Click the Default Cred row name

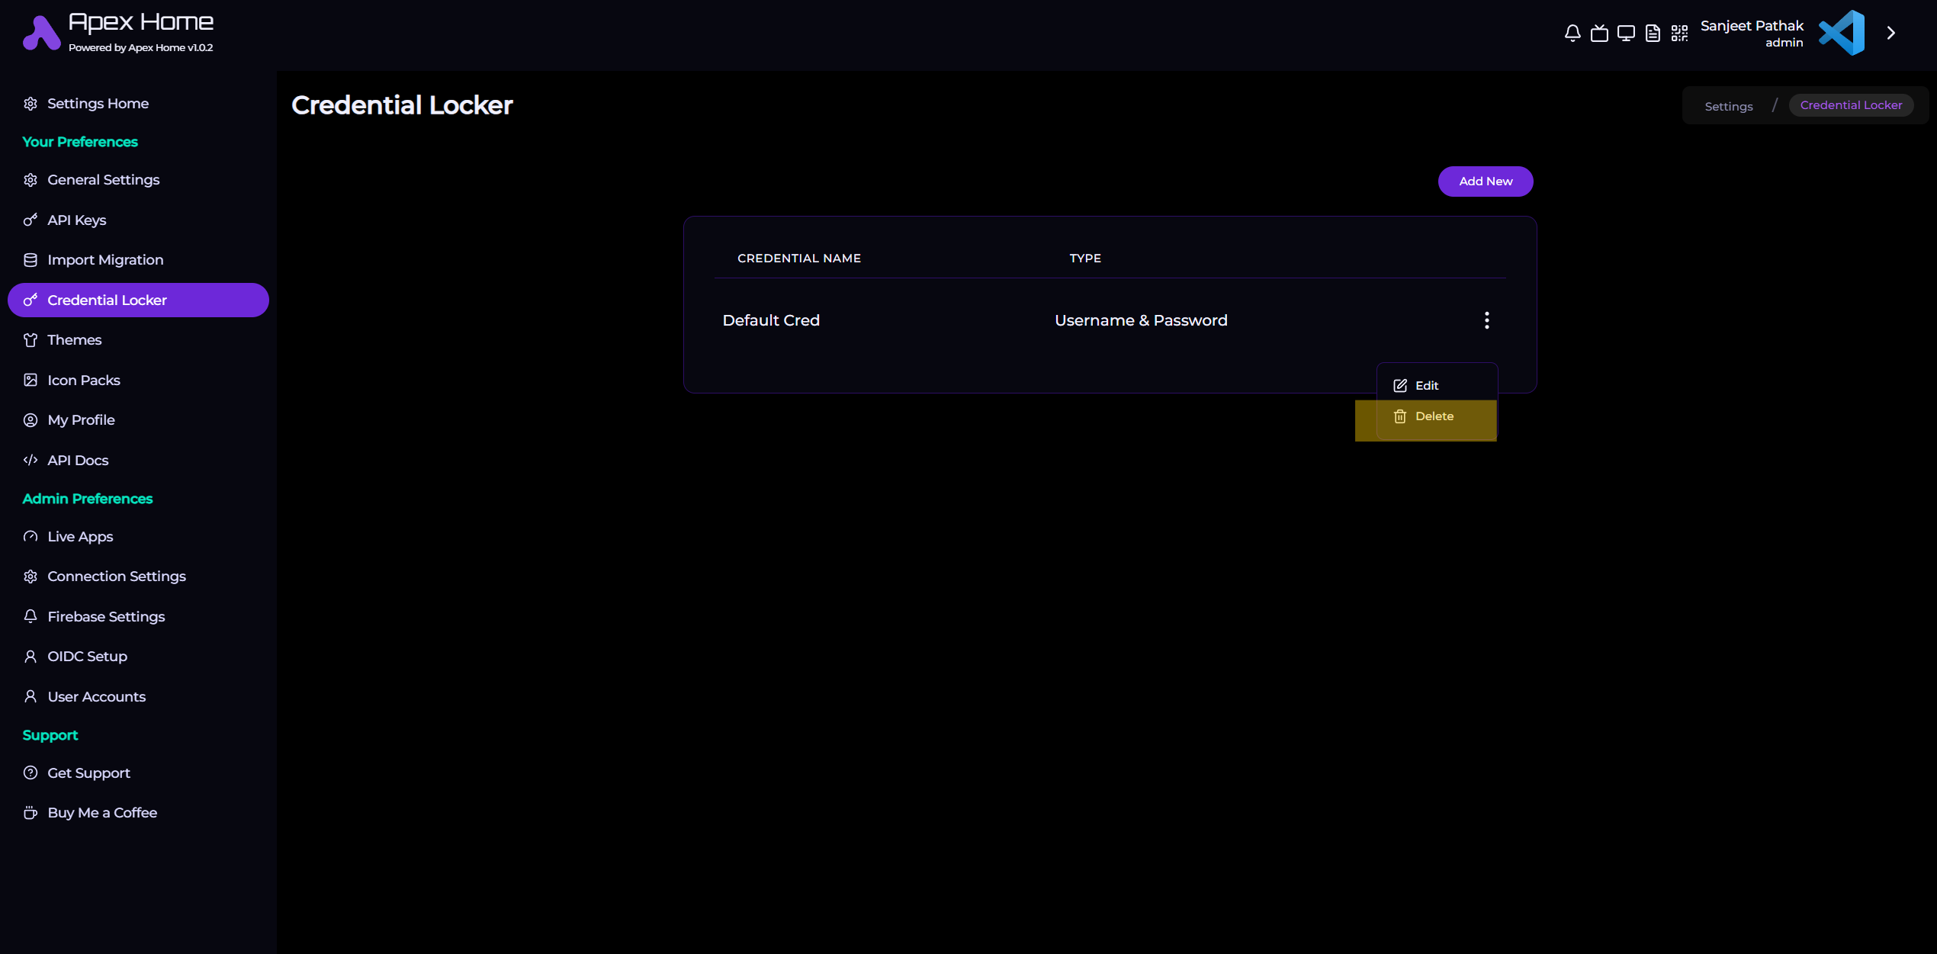770,320
